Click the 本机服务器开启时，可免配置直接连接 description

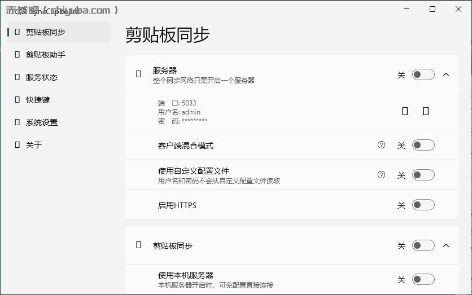tap(216, 285)
